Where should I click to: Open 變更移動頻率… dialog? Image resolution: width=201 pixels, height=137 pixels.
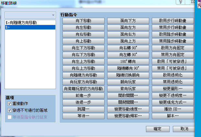(x=128, y=116)
